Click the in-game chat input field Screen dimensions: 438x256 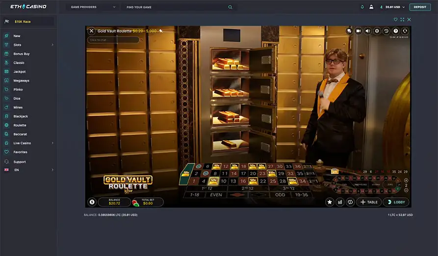click(x=113, y=40)
